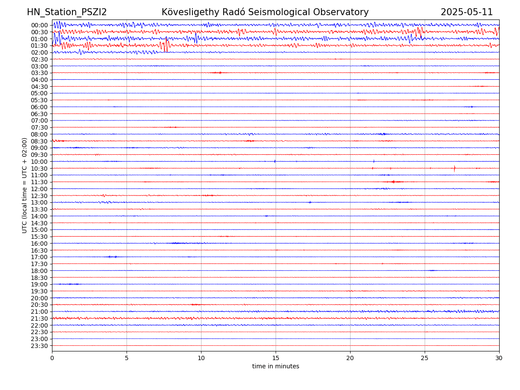Click the Kövesligethy Radó Seismological Observatory title

265,12
